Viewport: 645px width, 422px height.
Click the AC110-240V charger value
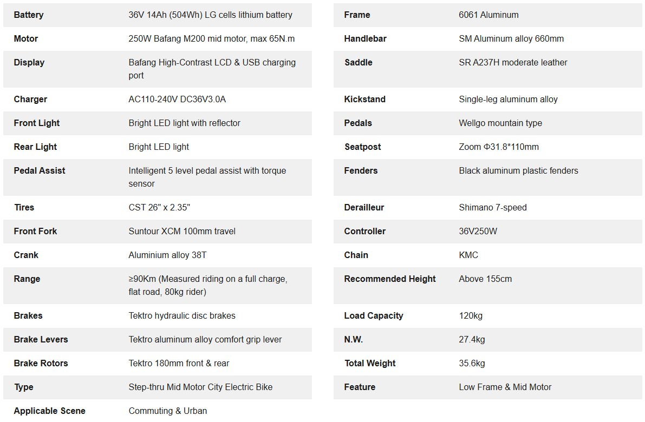177,100
